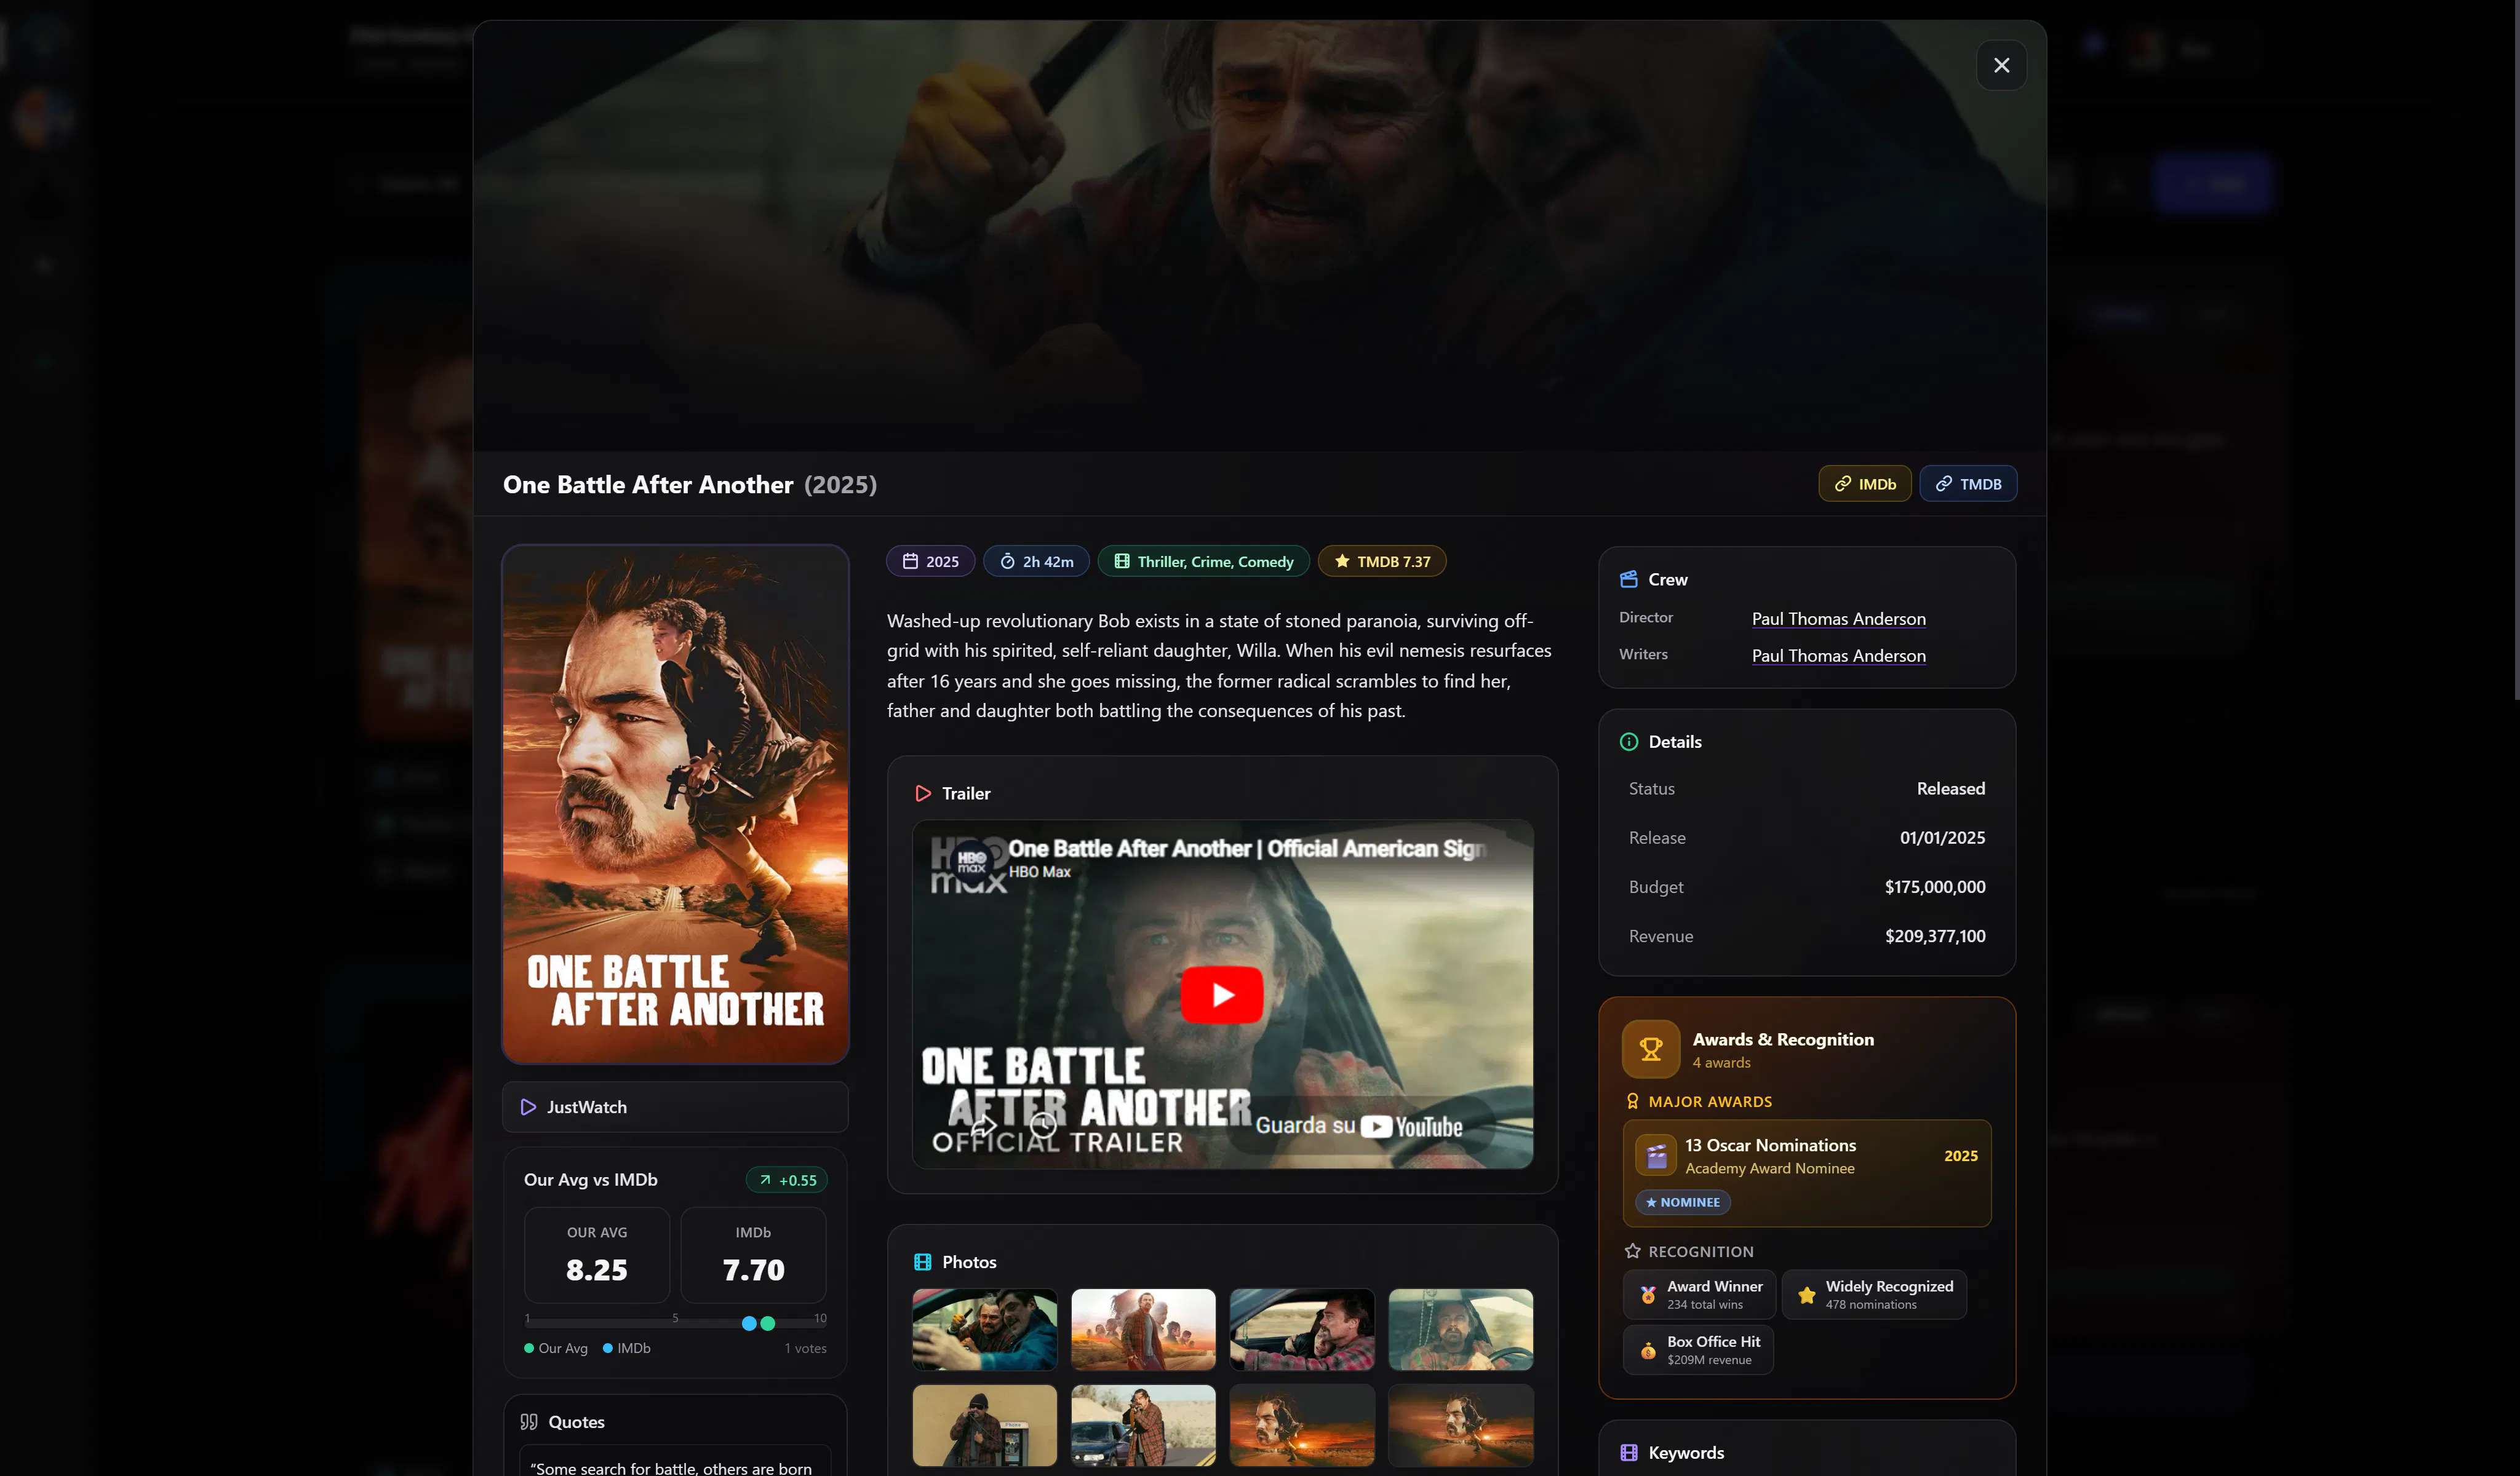Select the IMDb 7.70 score card
Viewport: 2520px width, 1476px height.
click(x=753, y=1255)
